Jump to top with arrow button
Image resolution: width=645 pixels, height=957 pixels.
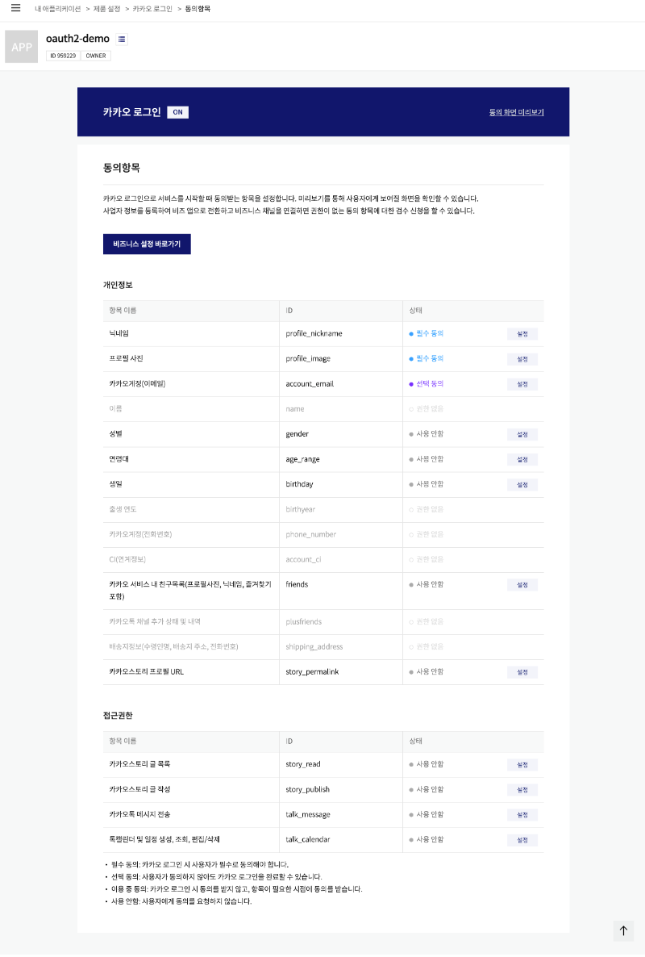(623, 930)
